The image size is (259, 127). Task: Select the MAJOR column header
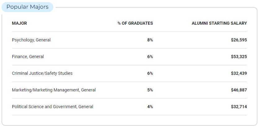point(19,23)
